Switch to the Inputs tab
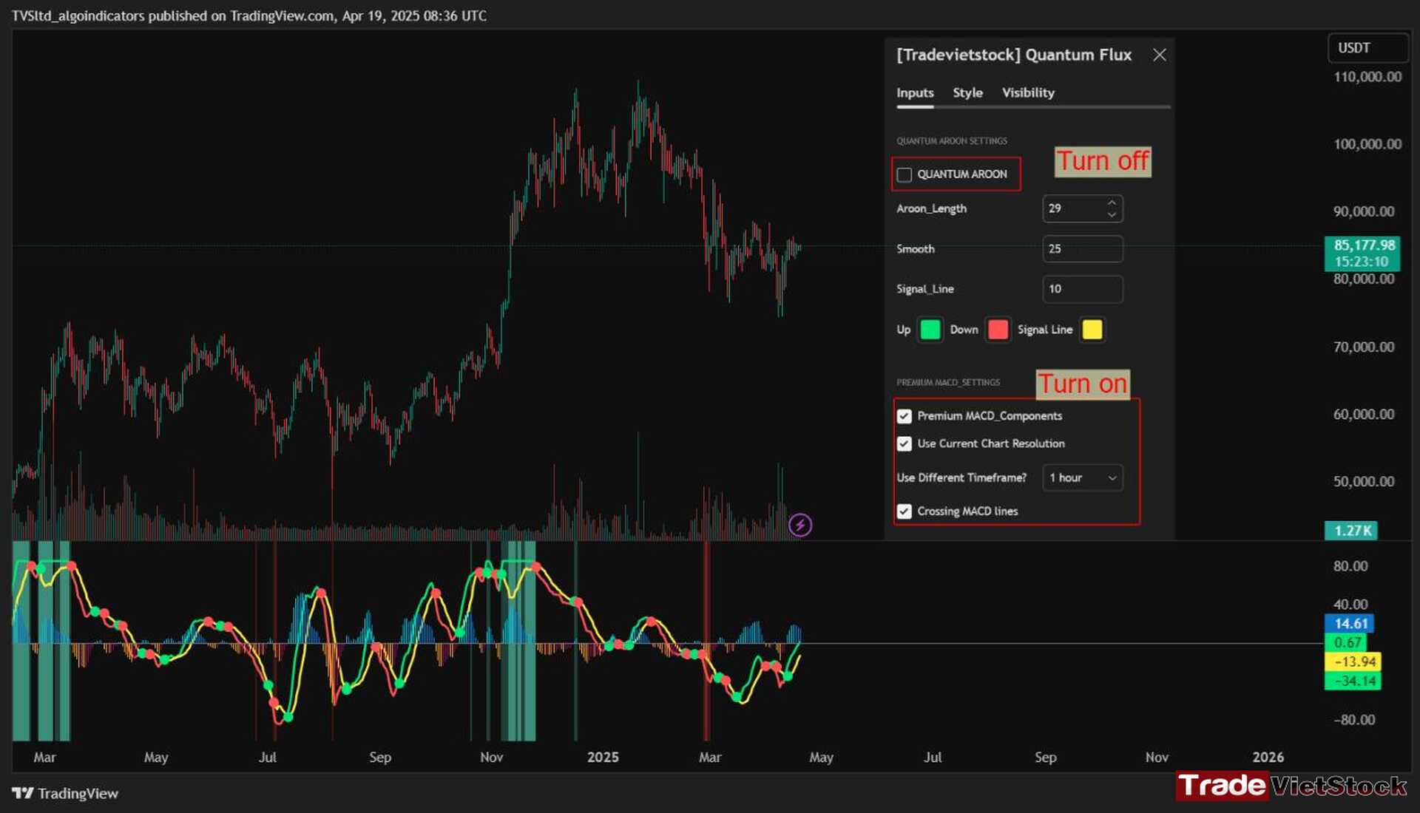The image size is (1420, 813). click(x=915, y=92)
